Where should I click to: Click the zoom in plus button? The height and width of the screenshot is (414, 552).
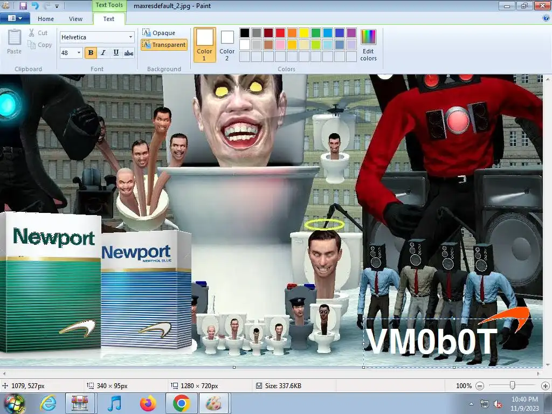pyautogui.click(x=546, y=386)
